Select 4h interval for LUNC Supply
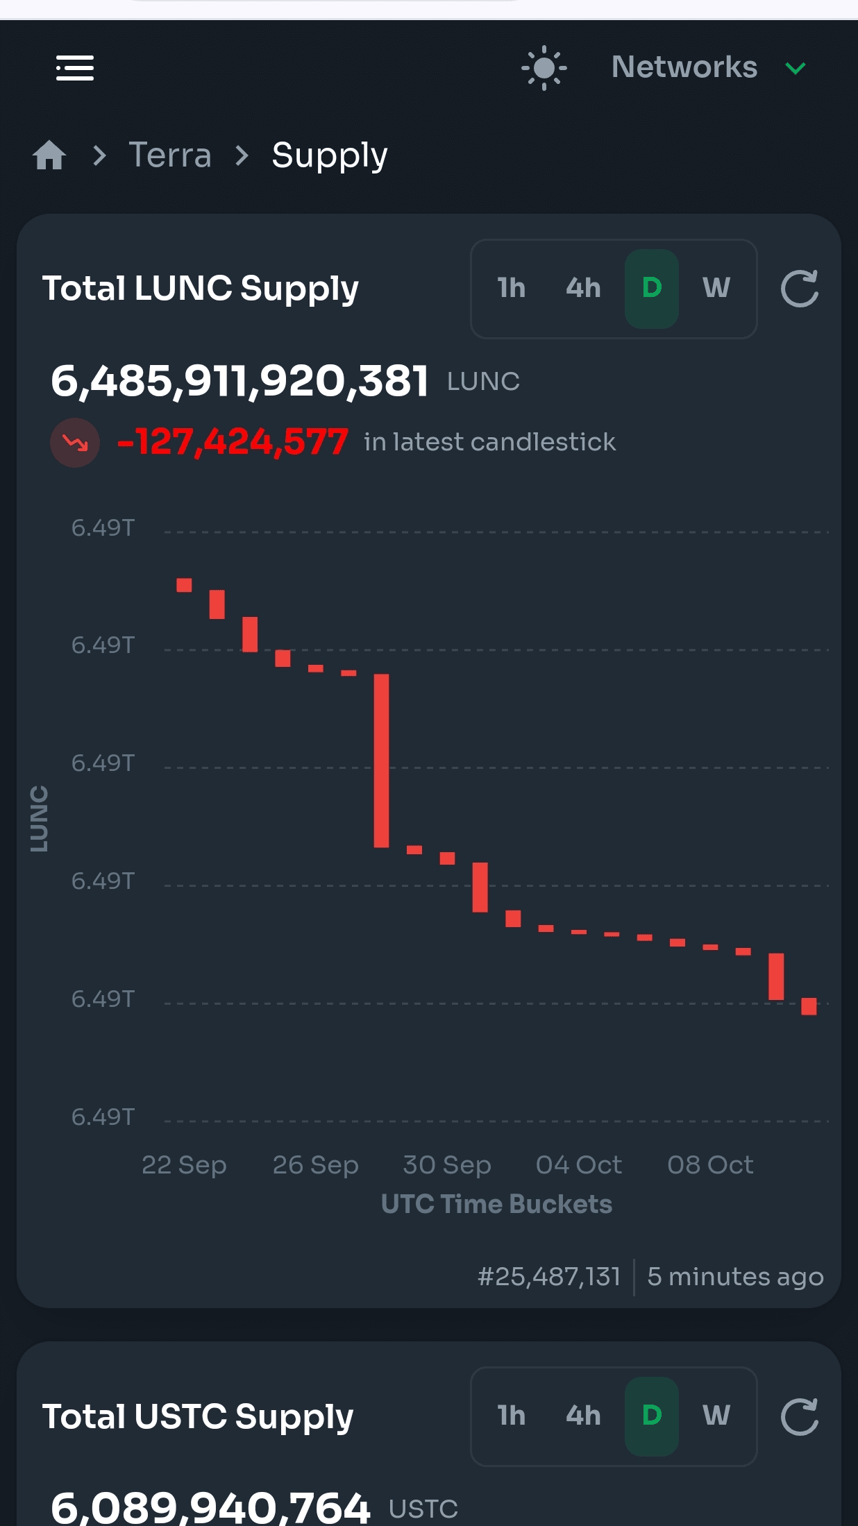This screenshot has width=858, height=1526. pyautogui.click(x=583, y=288)
